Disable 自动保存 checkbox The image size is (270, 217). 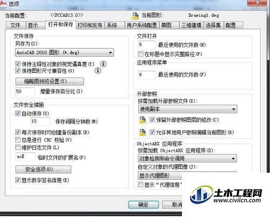(x=18, y=113)
